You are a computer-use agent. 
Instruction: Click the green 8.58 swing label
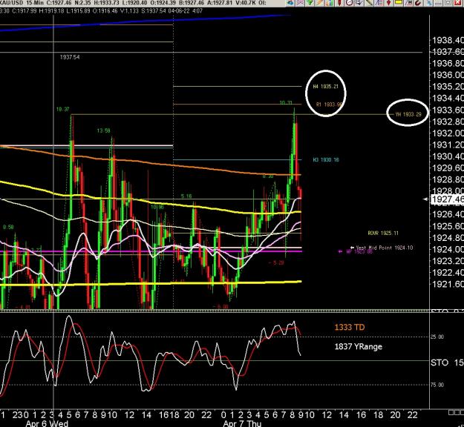pyautogui.click(x=8, y=228)
